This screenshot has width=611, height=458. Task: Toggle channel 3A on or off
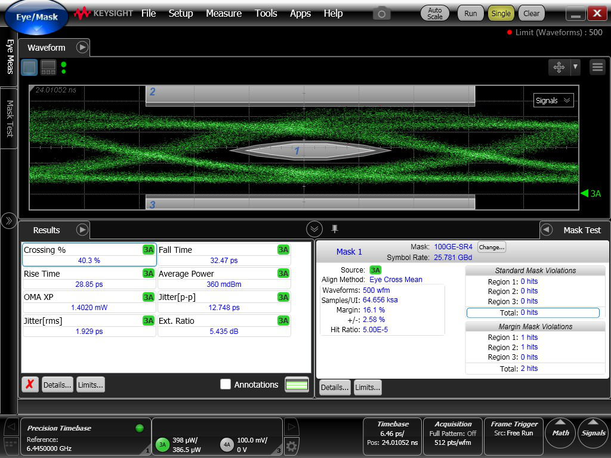[162, 444]
